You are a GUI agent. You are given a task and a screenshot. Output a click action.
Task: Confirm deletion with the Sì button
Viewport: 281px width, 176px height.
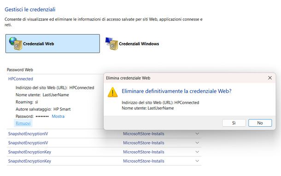coord(234,123)
